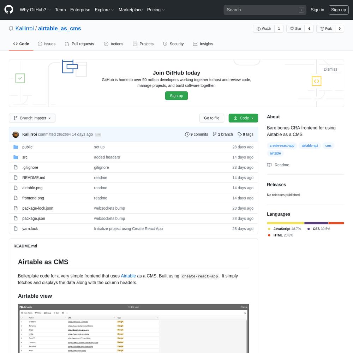Open the forks count 0
353x353 pixels.
[340, 29]
